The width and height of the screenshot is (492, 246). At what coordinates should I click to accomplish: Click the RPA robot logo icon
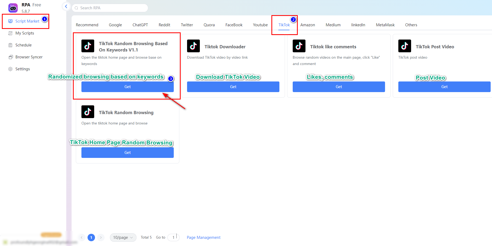click(x=13, y=8)
